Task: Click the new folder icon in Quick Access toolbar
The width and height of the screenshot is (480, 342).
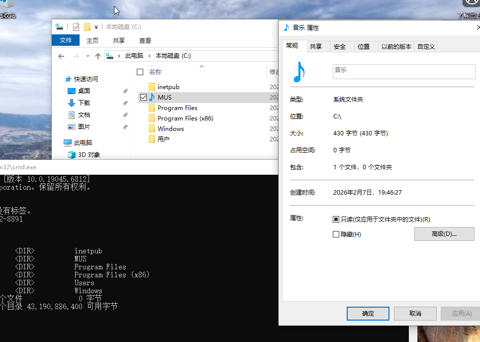Action: tap(86, 26)
